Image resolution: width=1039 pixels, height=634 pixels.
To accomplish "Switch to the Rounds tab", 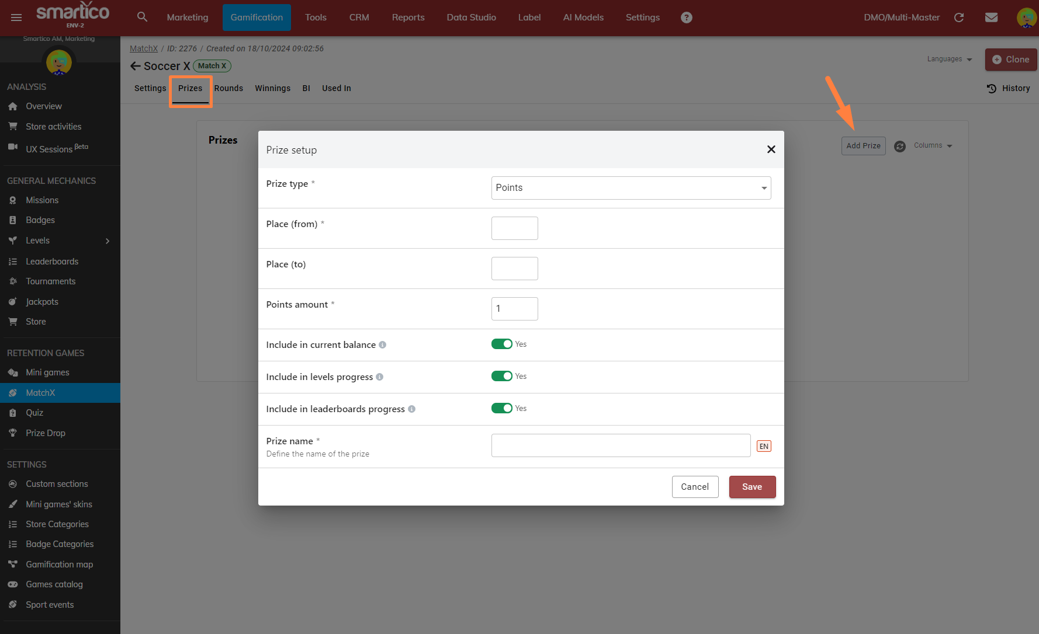I will coord(228,88).
